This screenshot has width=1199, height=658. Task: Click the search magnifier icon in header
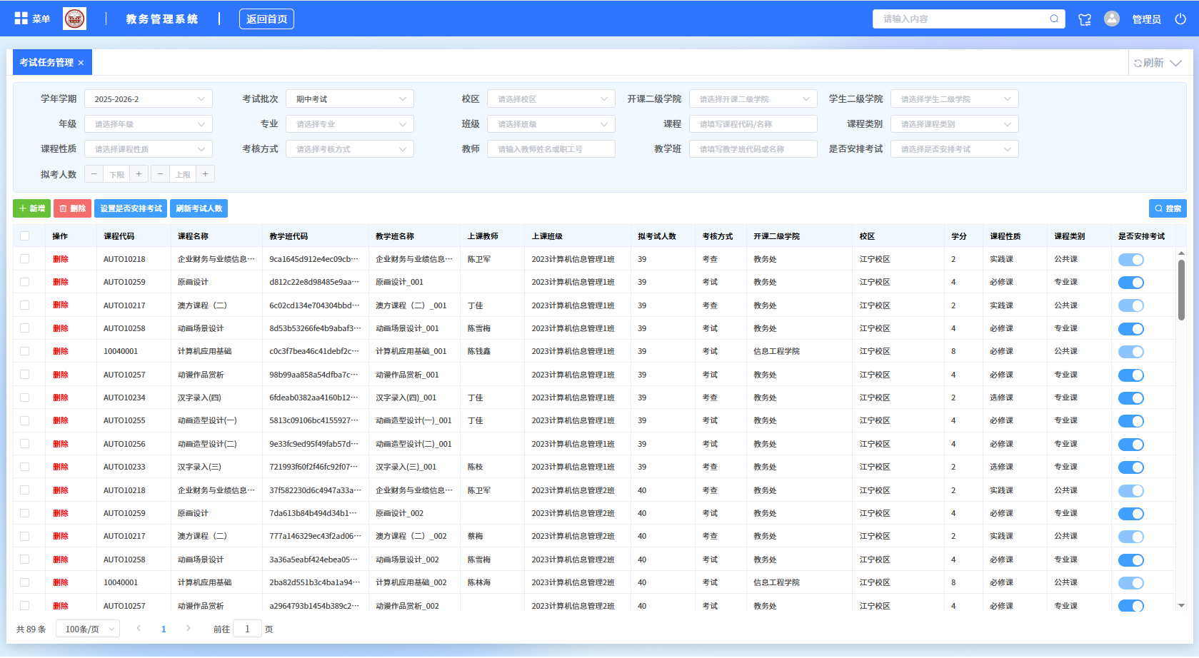(x=1054, y=19)
